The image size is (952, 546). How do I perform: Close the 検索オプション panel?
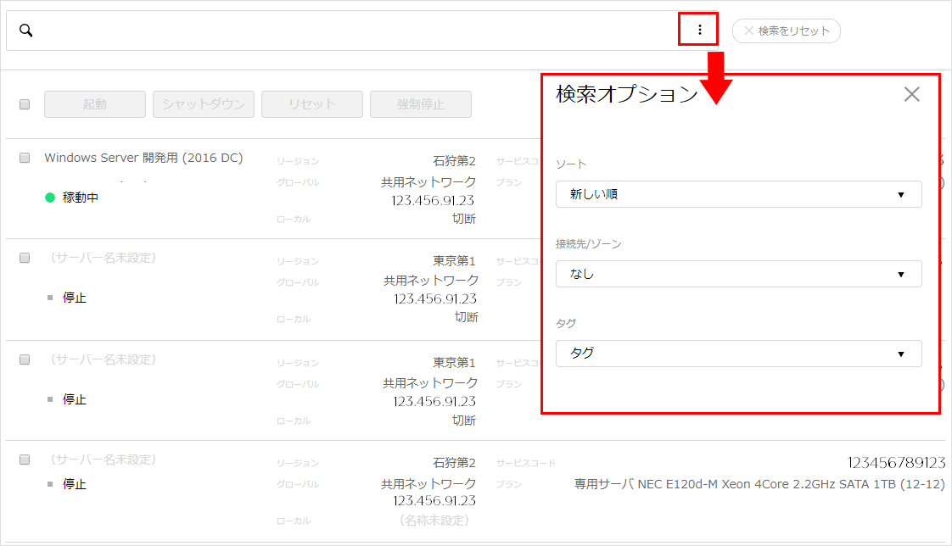pos(911,94)
